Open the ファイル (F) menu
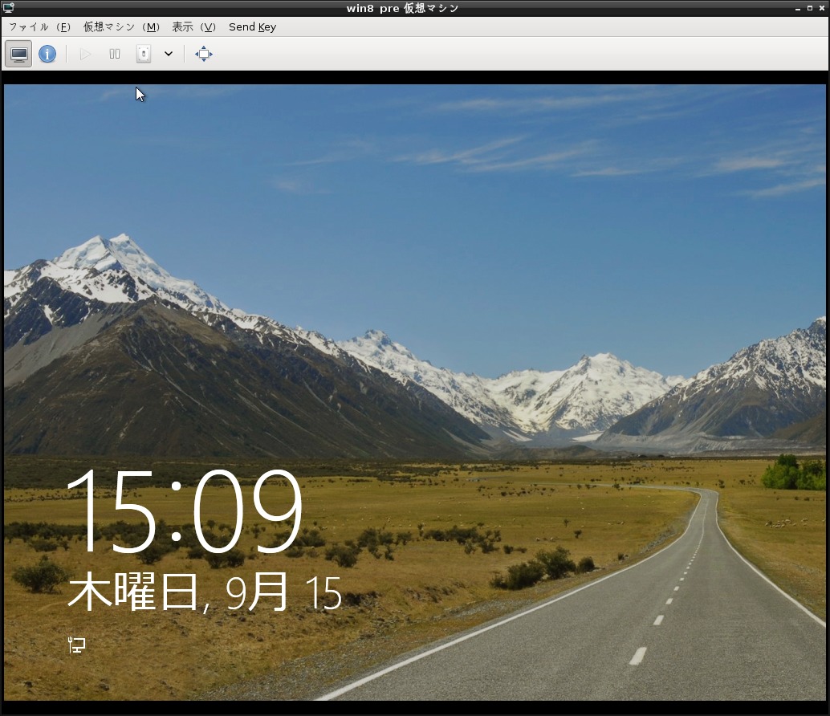Screen dimensions: 830x716 tap(39, 27)
